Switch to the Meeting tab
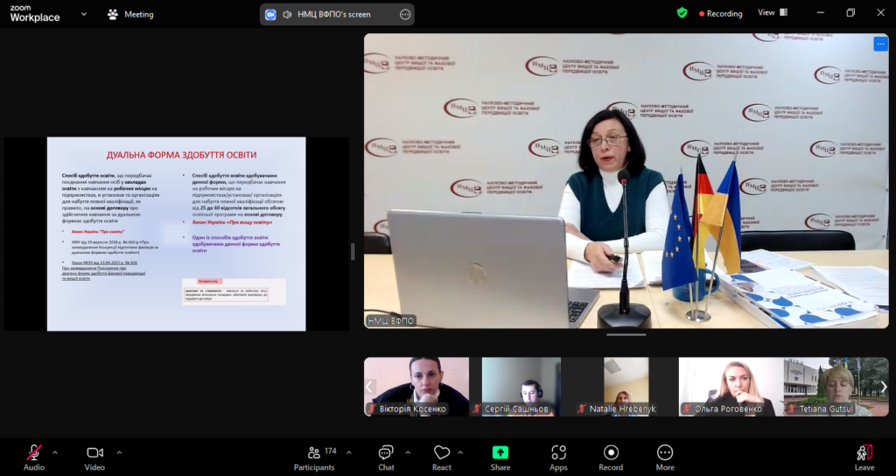 coord(130,14)
